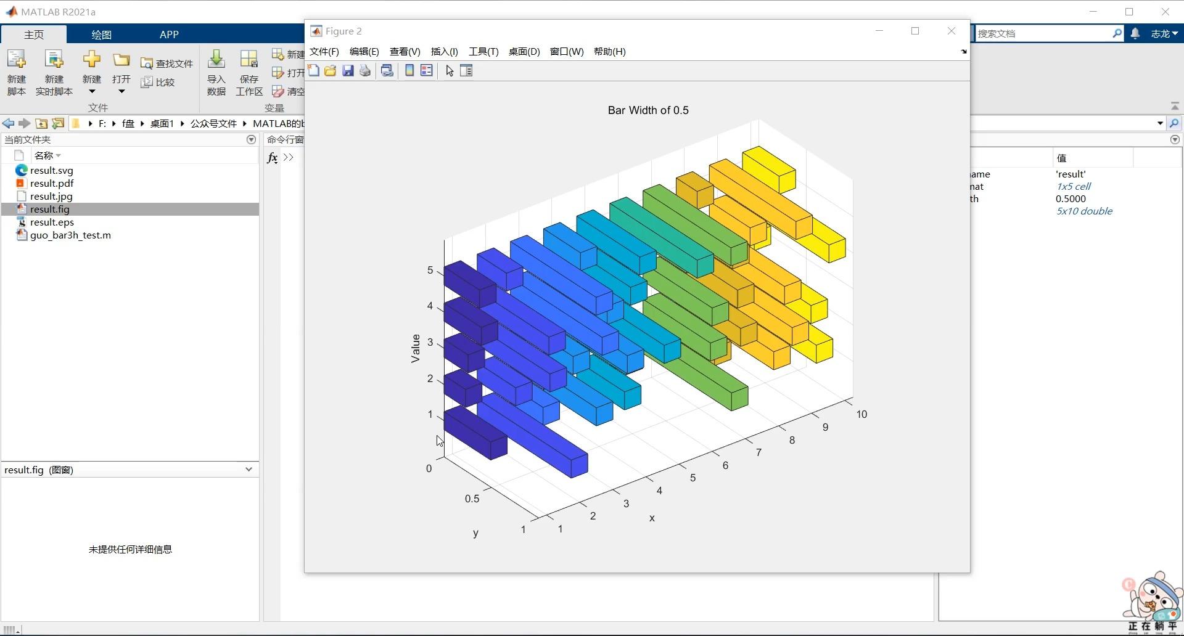This screenshot has height=636, width=1184.
Task: Save the figure using the floppy disk icon
Action: (x=348, y=70)
